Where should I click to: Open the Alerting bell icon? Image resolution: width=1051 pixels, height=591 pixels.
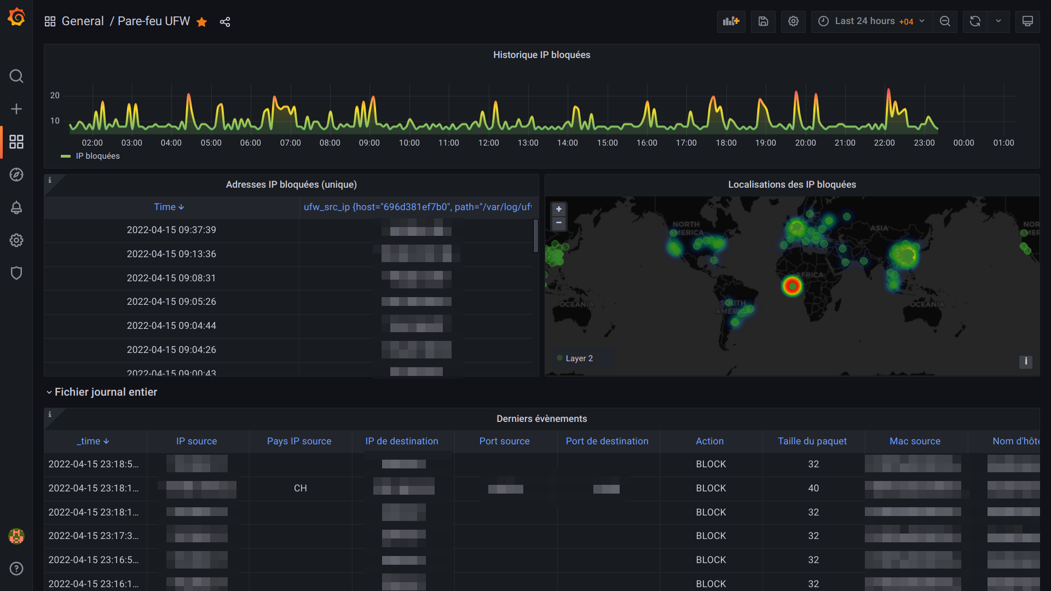16,207
